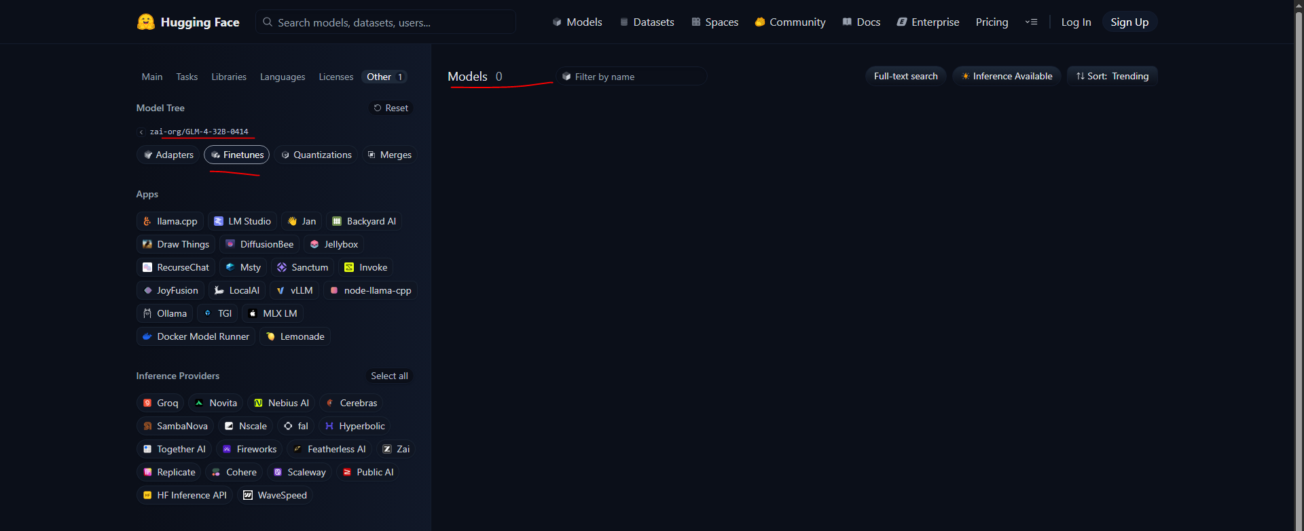Image resolution: width=1304 pixels, height=531 pixels.
Task: Reset the Model Tree filter
Action: point(391,108)
